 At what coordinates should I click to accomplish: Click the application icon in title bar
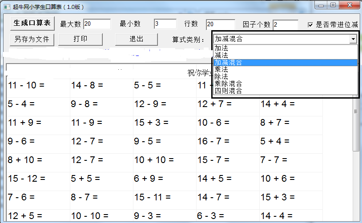(7, 7)
